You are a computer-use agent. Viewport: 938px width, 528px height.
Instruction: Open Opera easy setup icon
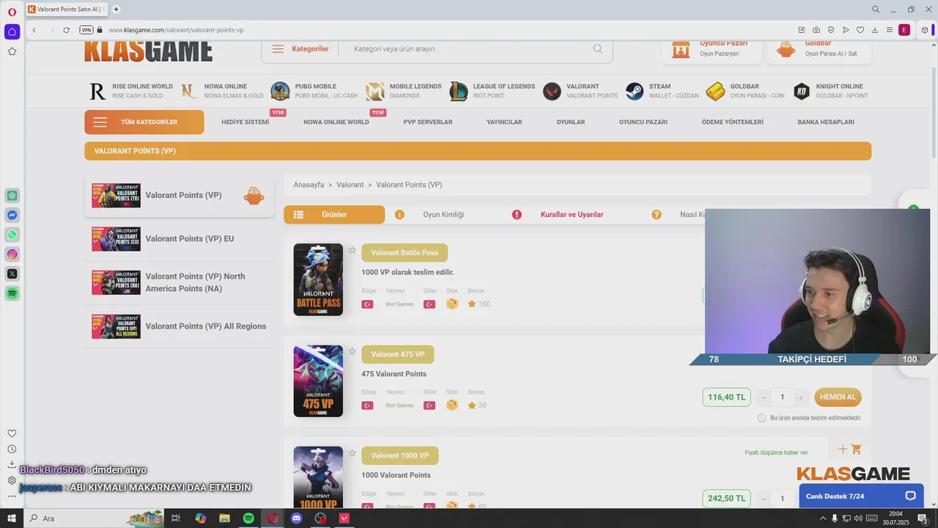pyautogui.click(x=890, y=30)
